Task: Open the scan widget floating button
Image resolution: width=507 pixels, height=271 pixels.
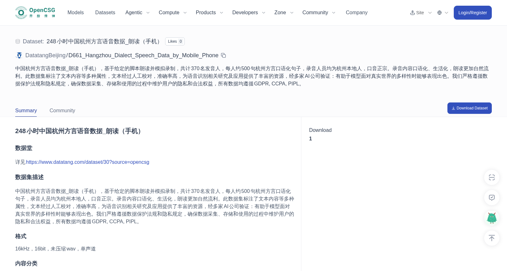Action: [492, 177]
